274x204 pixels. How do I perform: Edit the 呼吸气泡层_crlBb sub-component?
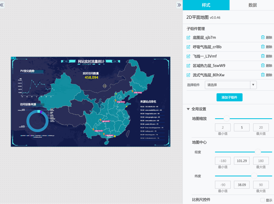(188, 47)
